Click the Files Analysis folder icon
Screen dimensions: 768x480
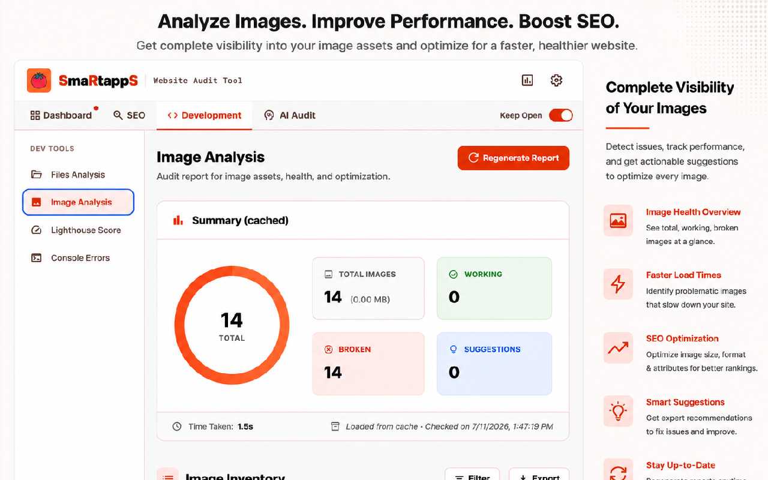point(37,175)
